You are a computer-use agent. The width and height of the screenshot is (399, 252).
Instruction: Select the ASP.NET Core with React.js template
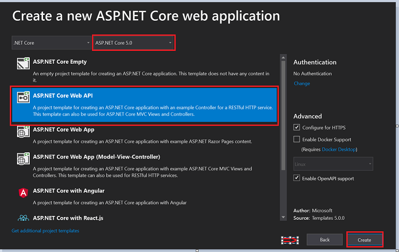coord(69,218)
